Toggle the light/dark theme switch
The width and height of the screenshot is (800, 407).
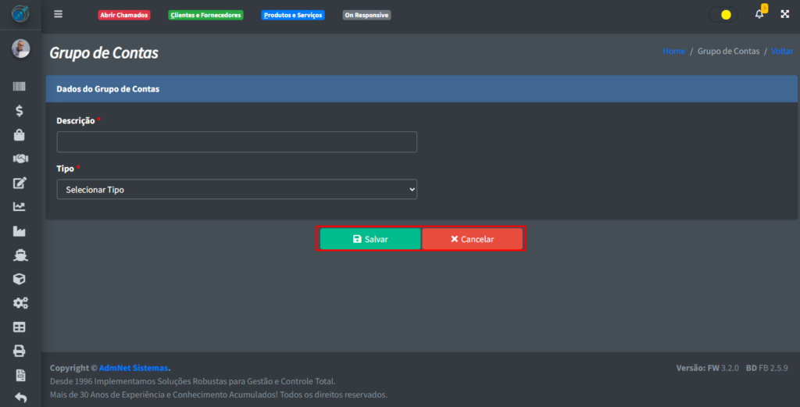[x=724, y=15]
